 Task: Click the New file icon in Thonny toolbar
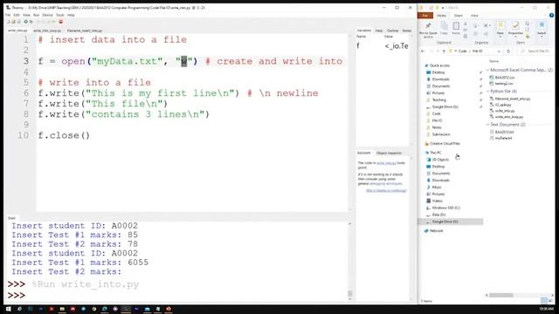click(x=8, y=22)
